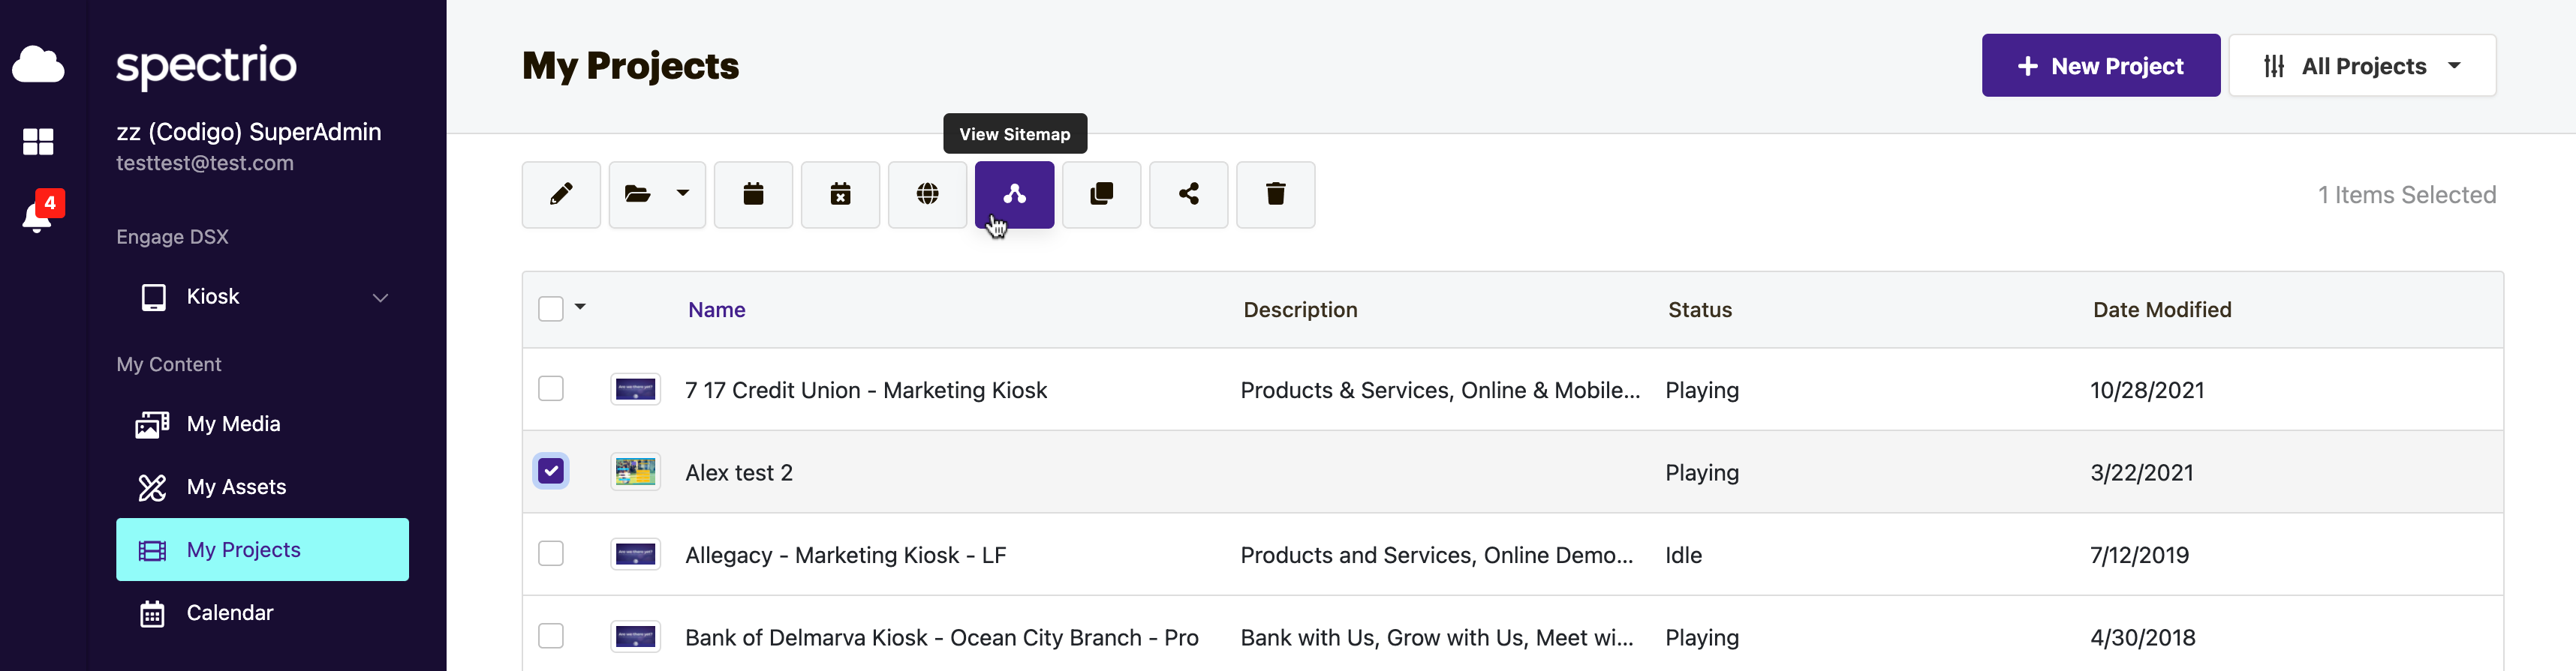This screenshot has width=2576, height=671.
Task: Click date 3/22/2021 in Alex test 2 row
Action: (2142, 473)
